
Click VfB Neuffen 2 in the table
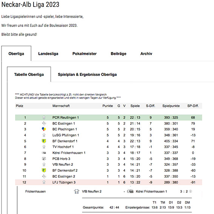click(x=63, y=165)
